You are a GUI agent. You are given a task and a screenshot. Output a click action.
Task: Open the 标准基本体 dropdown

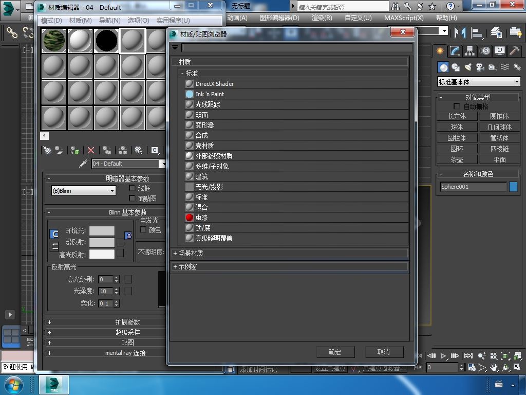click(479, 82)
